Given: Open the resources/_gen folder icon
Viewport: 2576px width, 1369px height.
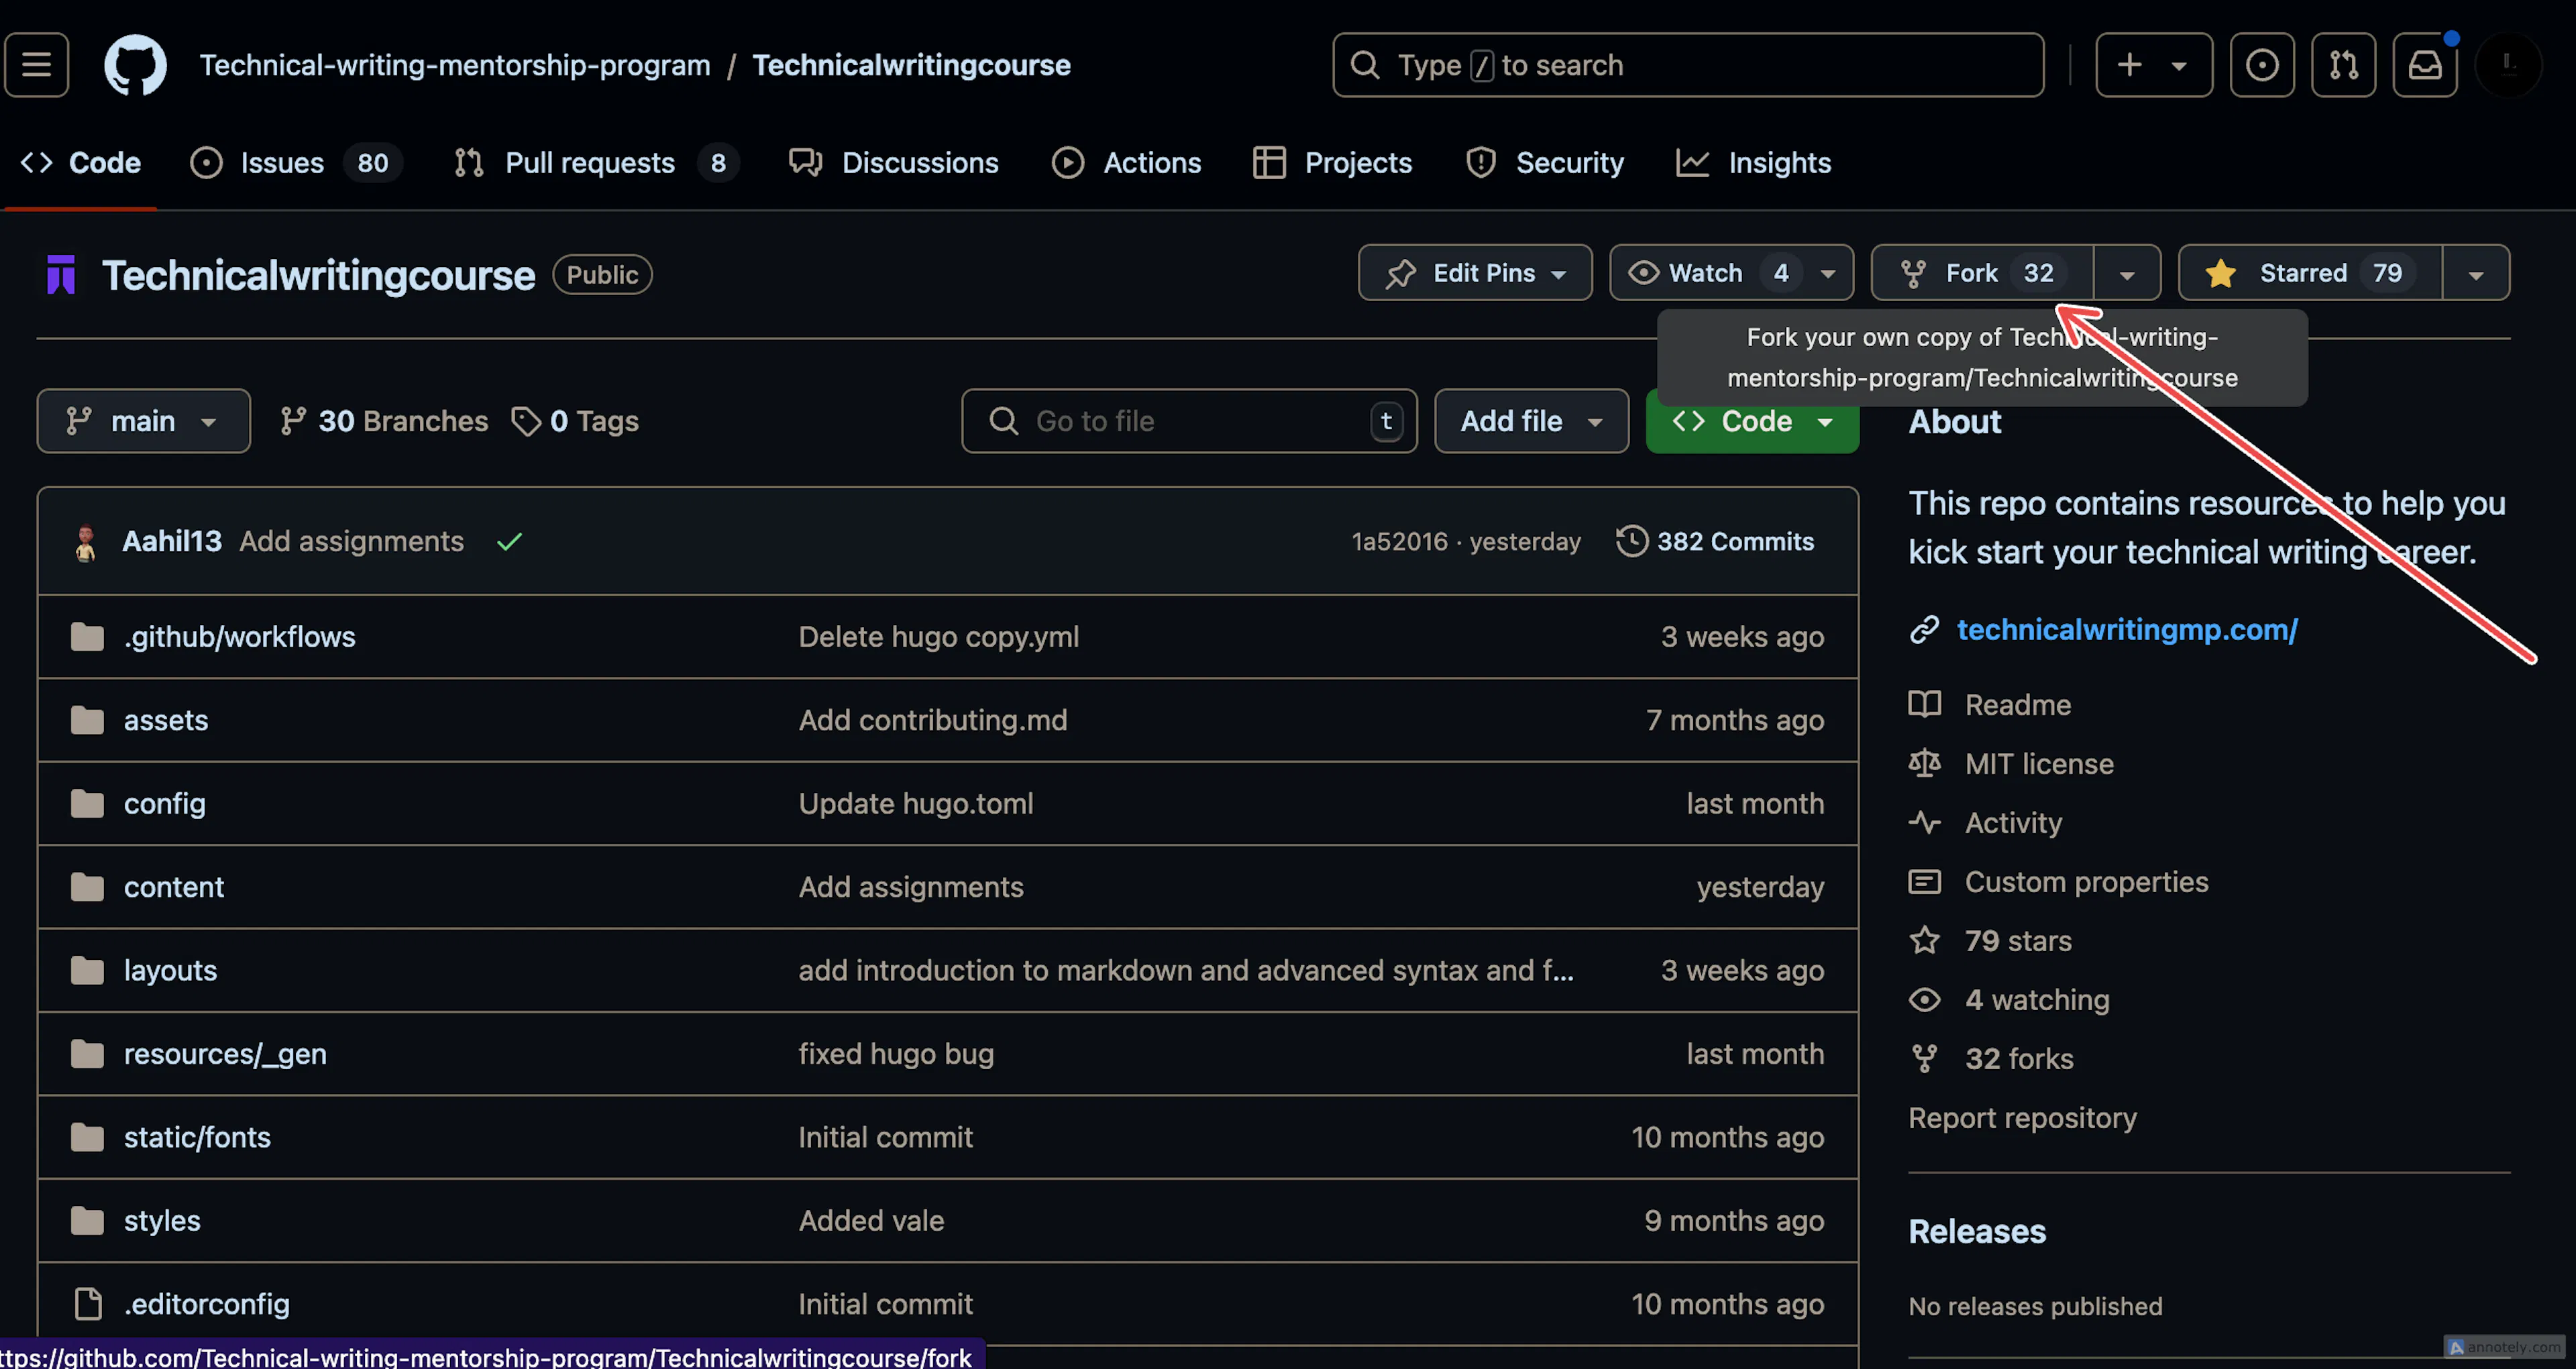Looking at the screenshot, I should click(87, 1054).
